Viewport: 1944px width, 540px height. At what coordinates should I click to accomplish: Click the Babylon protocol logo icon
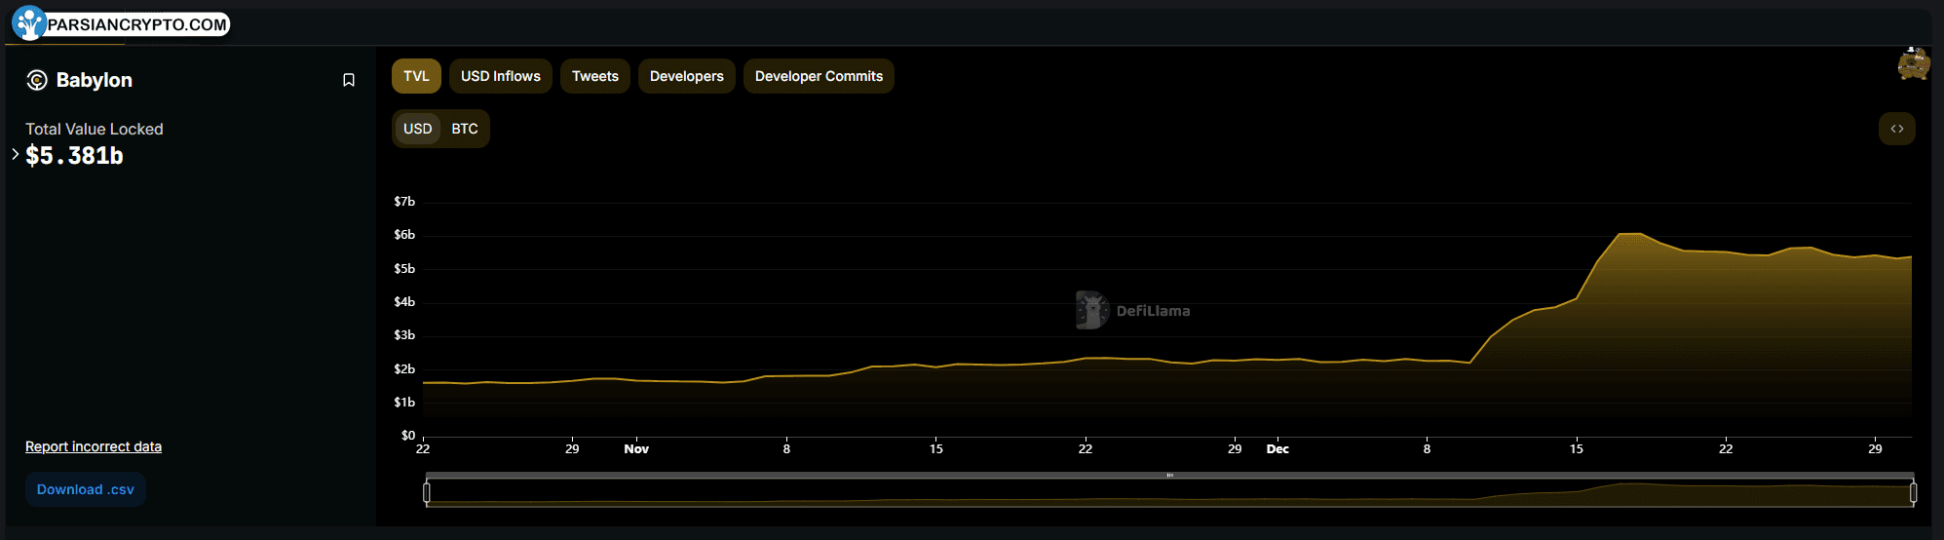(37, 80)
